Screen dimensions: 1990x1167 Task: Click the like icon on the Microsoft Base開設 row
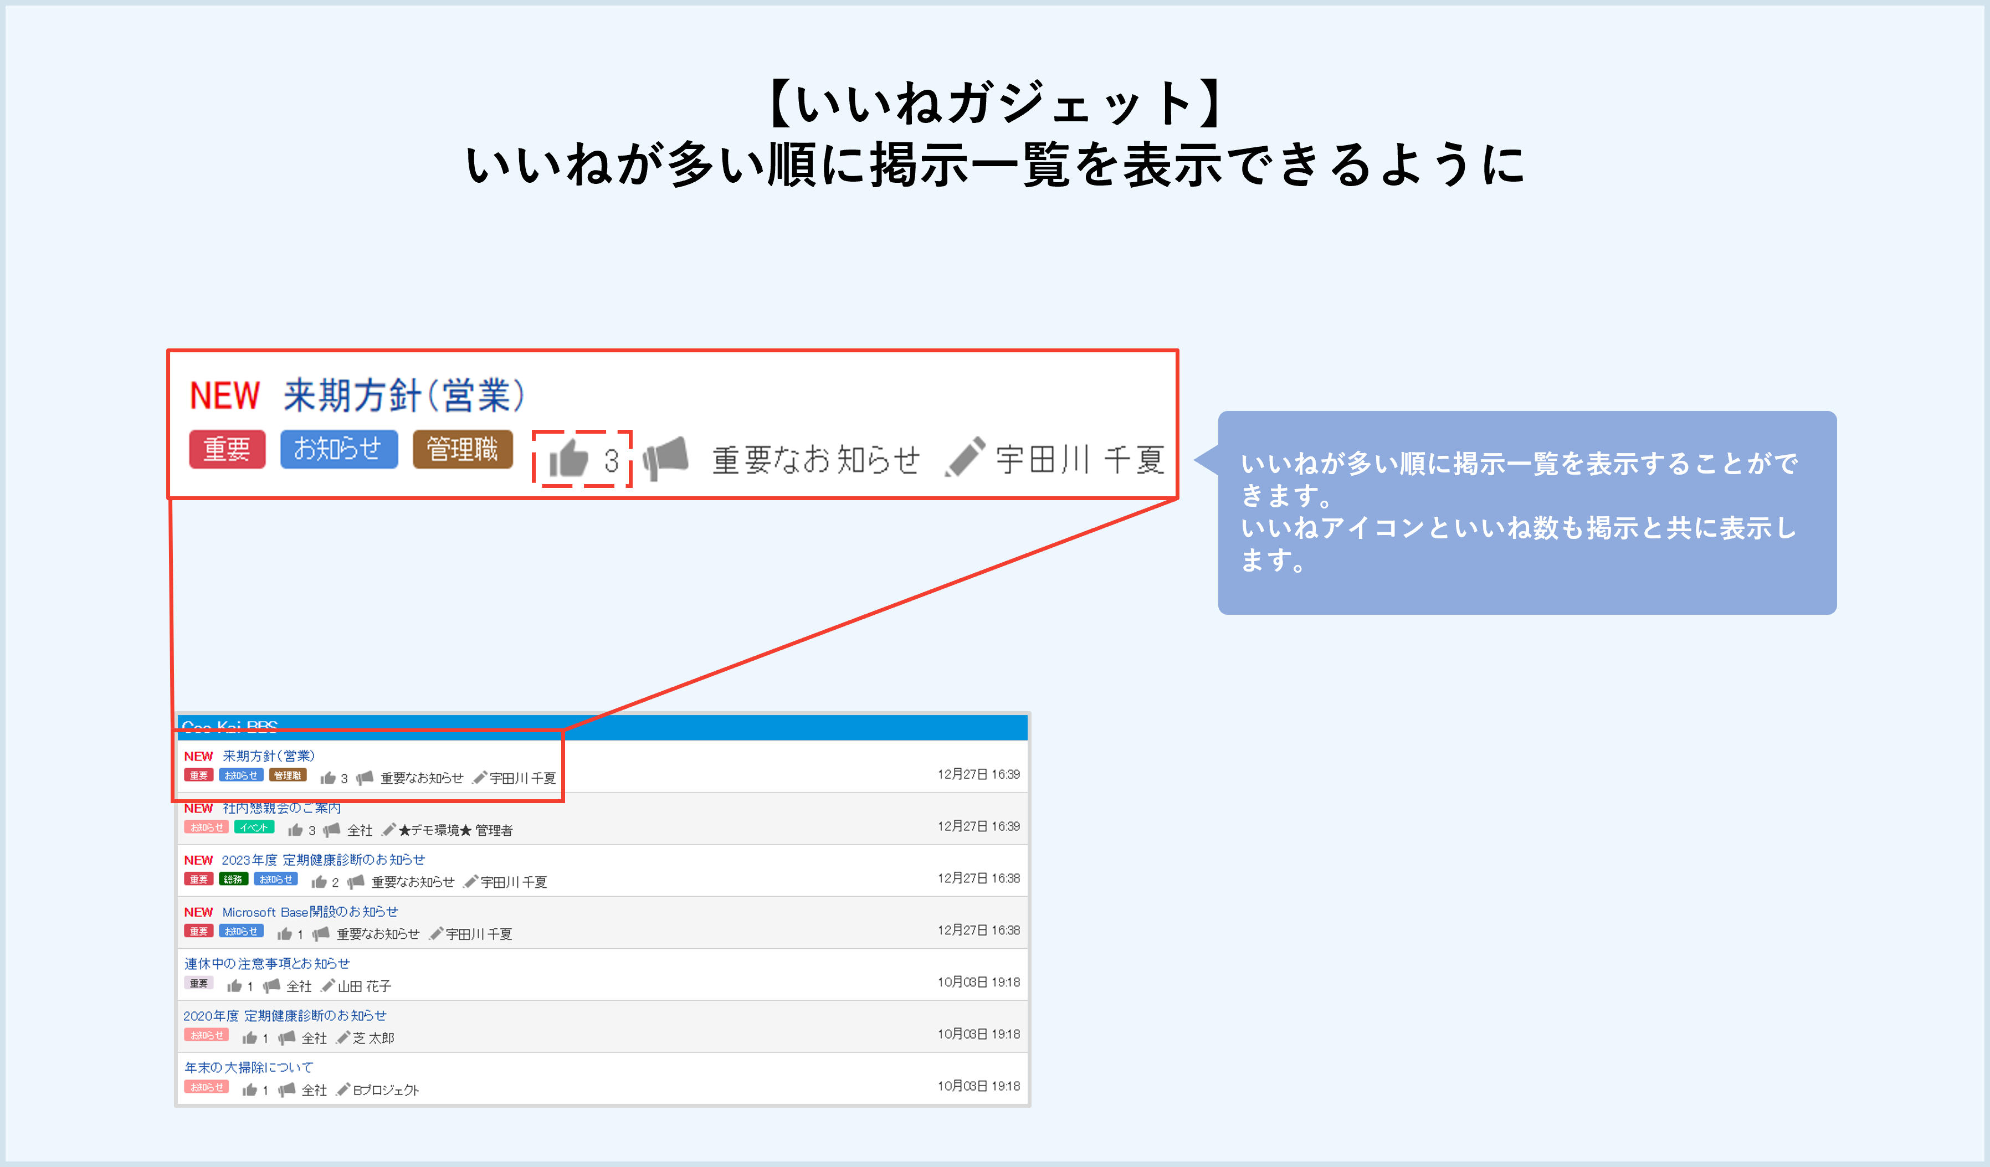click(284, 934)
